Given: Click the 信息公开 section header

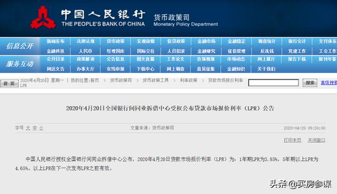Looking at the screenshot, I should pos(19,46).
